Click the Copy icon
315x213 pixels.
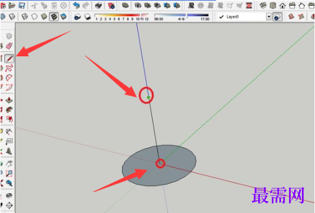tap(44, 6)
